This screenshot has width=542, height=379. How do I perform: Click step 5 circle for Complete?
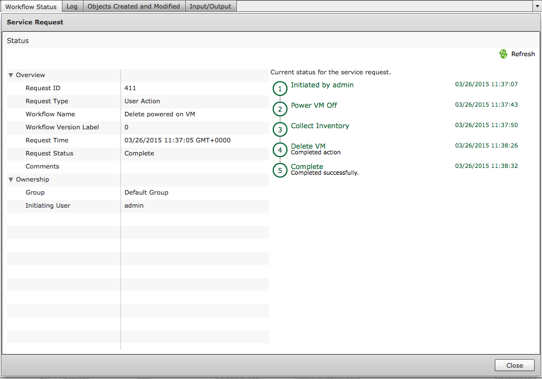click(x=280, y=170)
